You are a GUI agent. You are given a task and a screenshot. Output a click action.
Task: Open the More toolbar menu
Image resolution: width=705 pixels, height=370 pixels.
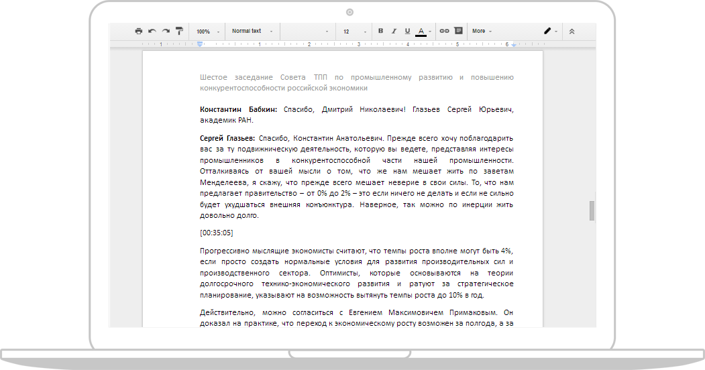pyautogui.click(x=482, y=31)
